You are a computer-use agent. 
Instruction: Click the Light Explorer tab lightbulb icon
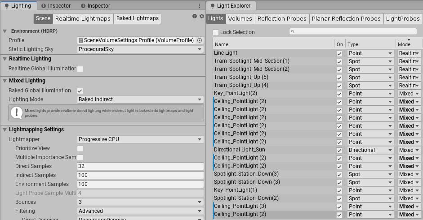pyautogui.click(x=212, y=6)
